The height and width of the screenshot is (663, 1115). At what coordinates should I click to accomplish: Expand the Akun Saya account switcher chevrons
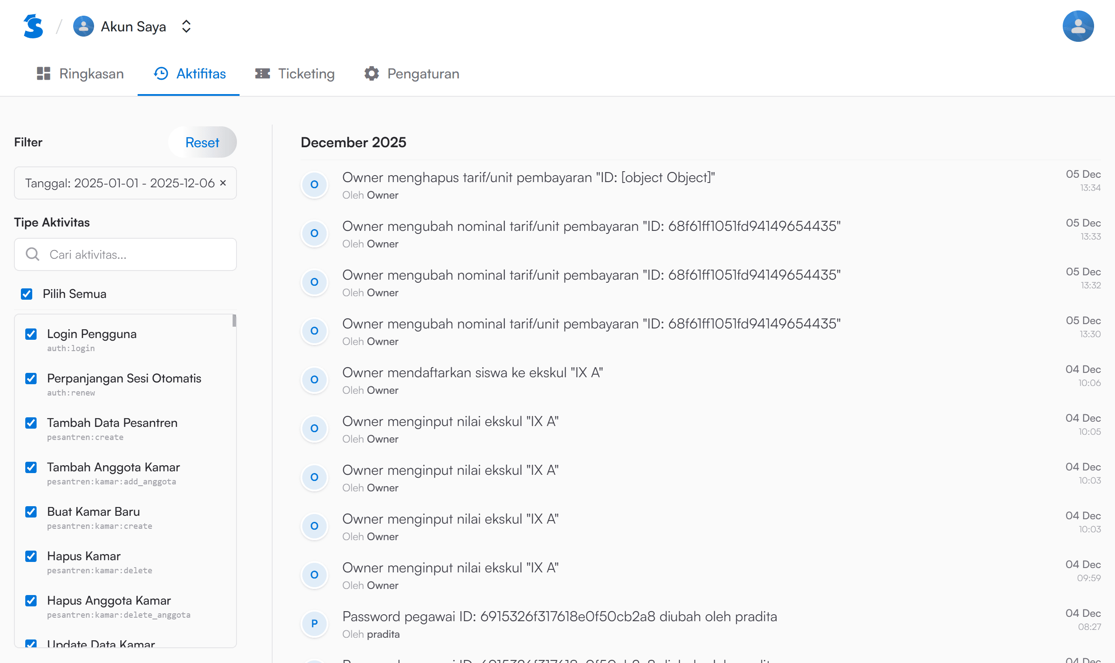186,27
